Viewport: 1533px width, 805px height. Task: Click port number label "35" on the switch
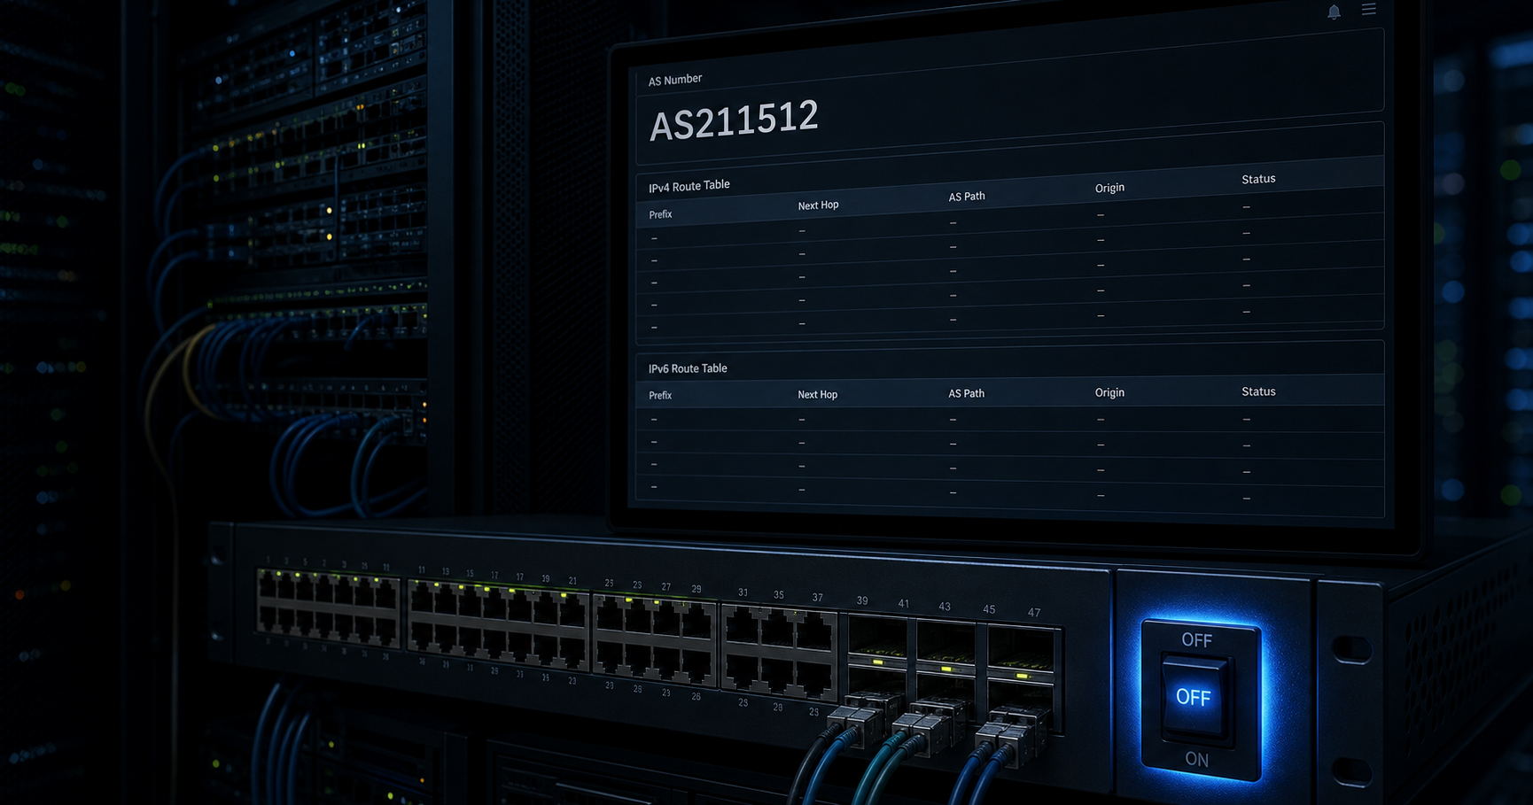click(x=779, y=595)
